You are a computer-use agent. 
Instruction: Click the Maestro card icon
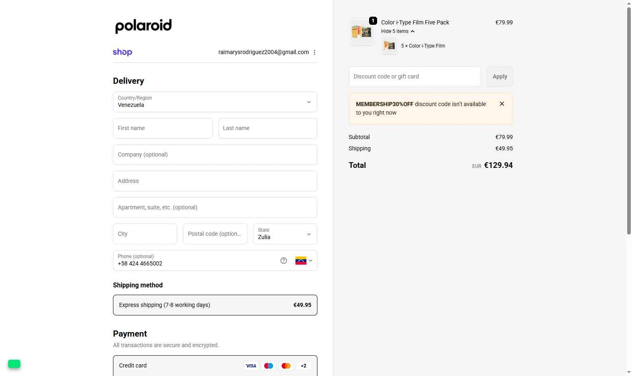(x=269, y=366)
